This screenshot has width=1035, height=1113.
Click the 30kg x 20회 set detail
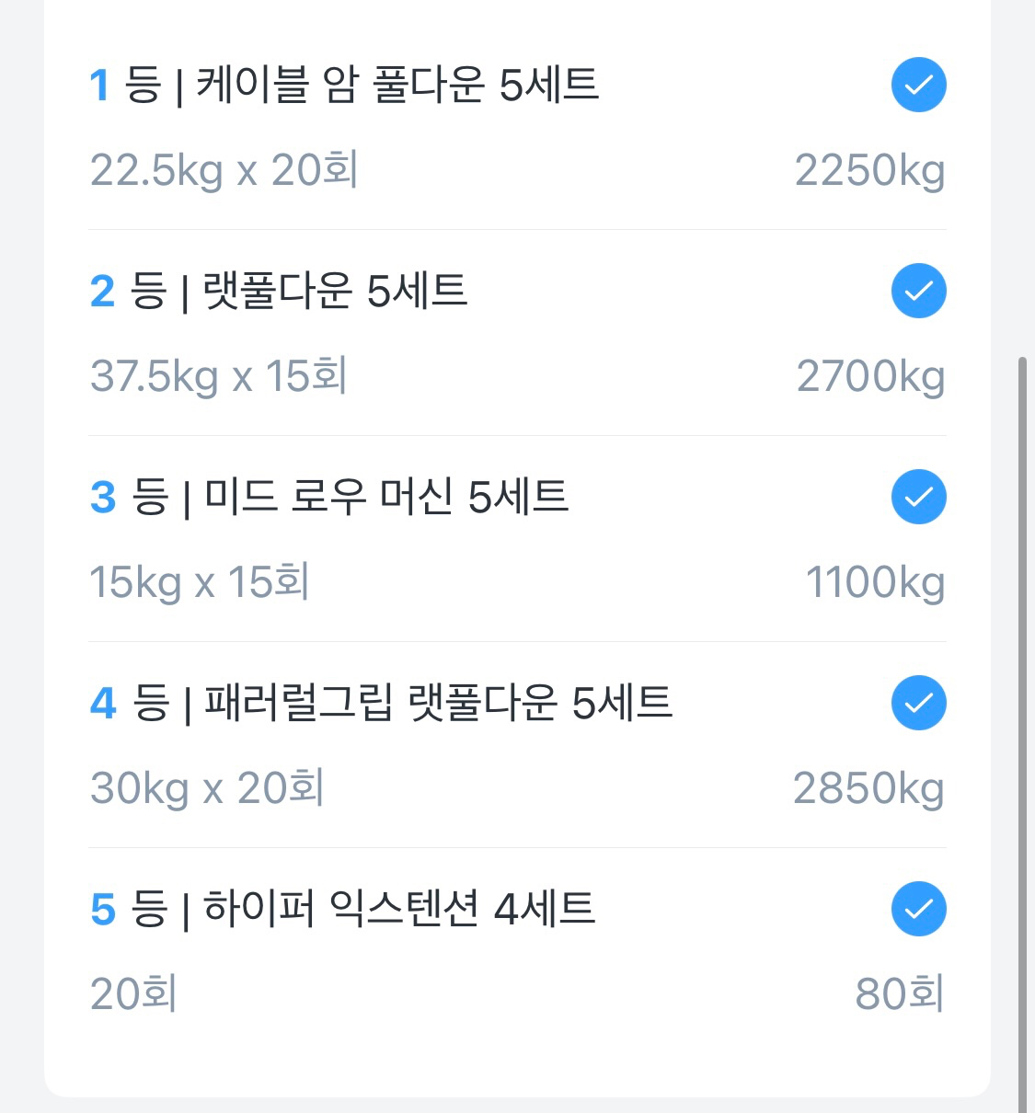pyautogui.click(x=207, y=788)
